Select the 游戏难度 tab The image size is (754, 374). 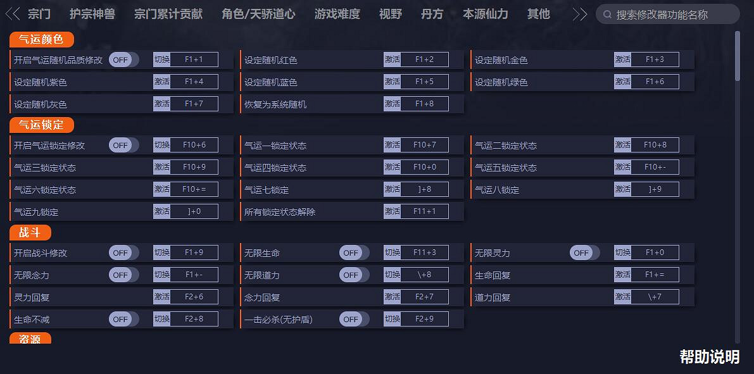pos(336,14)
